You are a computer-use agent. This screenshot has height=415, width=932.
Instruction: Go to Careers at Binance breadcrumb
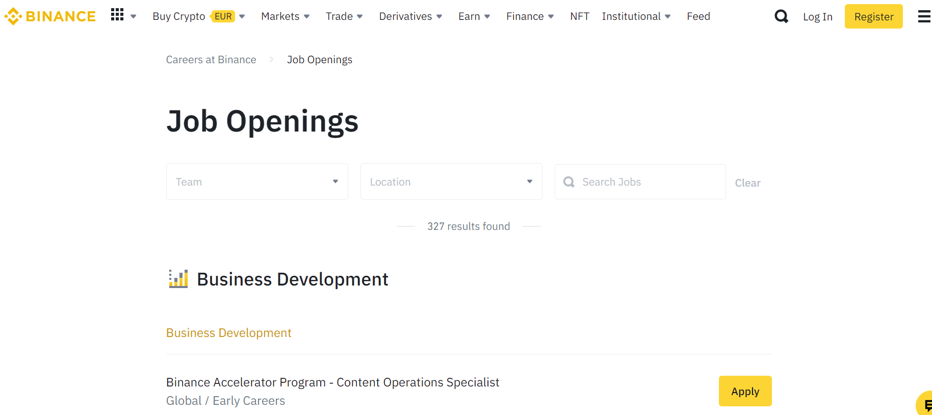tap(211, 60)
